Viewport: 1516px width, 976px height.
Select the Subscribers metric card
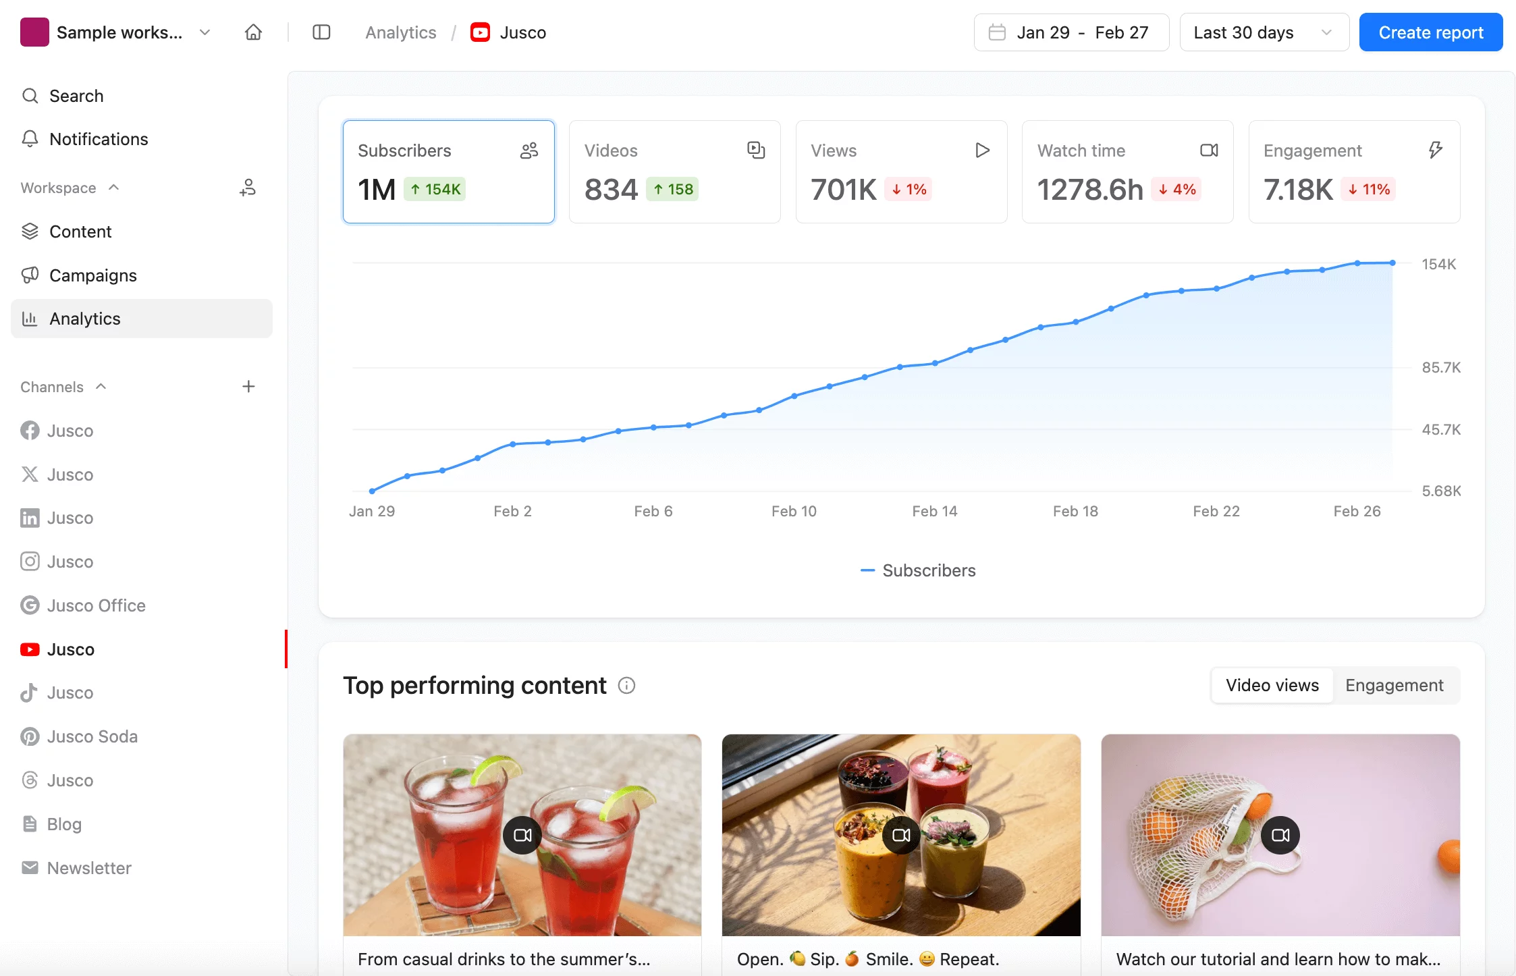pyautogui.click(x=449, y=171)
